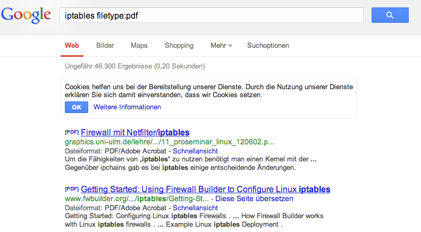Screen dimensions: 421x232
Task: Click the blue magnifier search button
Action: click(x=390, y=15)
